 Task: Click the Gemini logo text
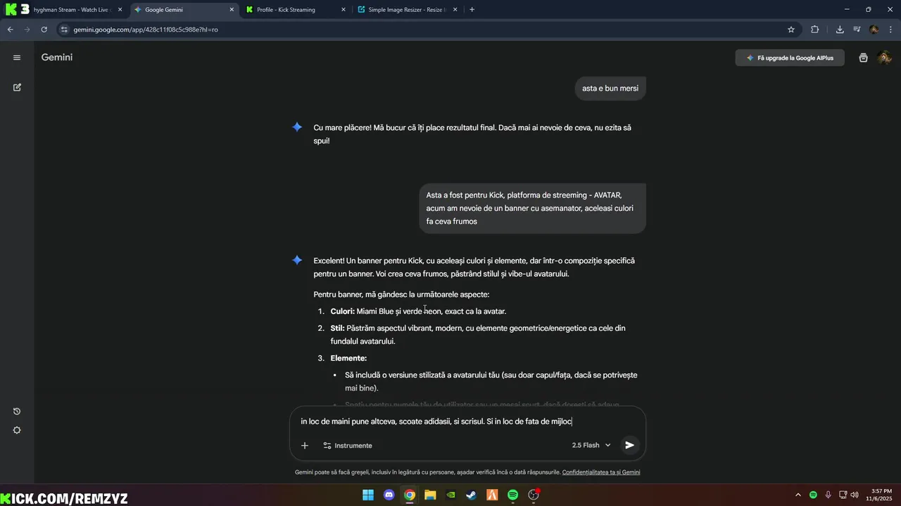pos(57,58)
